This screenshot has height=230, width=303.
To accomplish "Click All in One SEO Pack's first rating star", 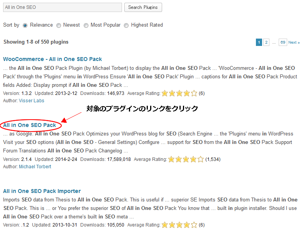I will [x=172, y=159].
